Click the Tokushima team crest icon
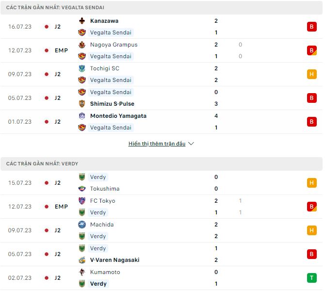325x291 pixels. click(82, 189)
